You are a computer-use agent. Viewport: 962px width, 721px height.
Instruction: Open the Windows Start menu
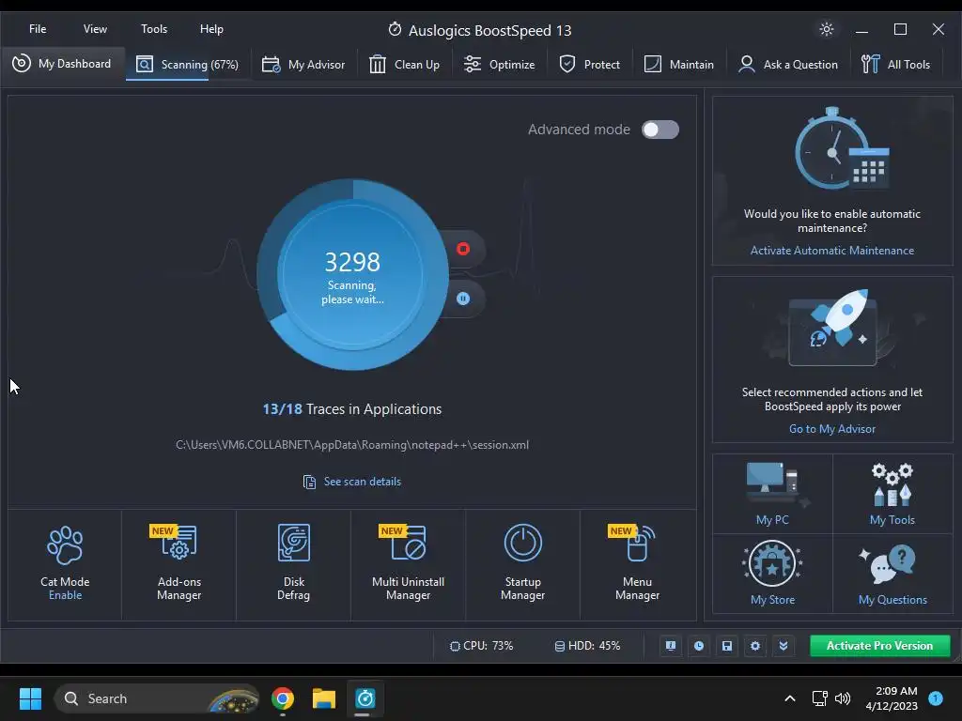pyautogui.click(x=30, y=698)
